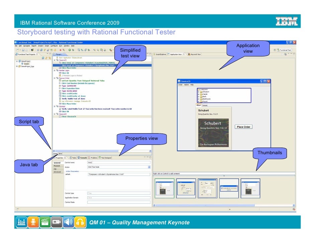Select the first ClassicsCD thumbnail
This screenshot has height=243, width=315.
(164, 189)
